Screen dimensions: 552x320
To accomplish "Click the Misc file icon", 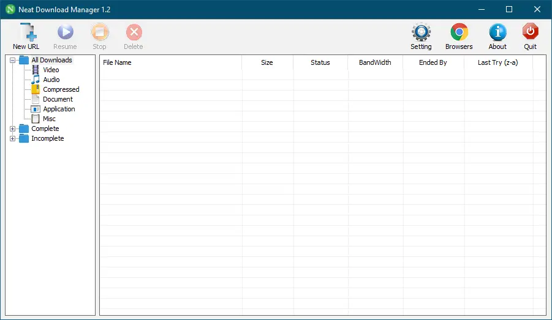I will (x=36, y=119).
